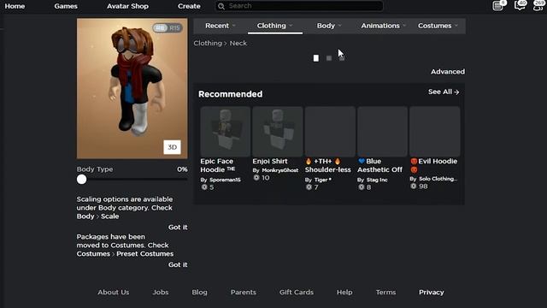This screenshot has width=547, height=308.
Task: Click See All for Recommended items
Action: click(444, 92)
